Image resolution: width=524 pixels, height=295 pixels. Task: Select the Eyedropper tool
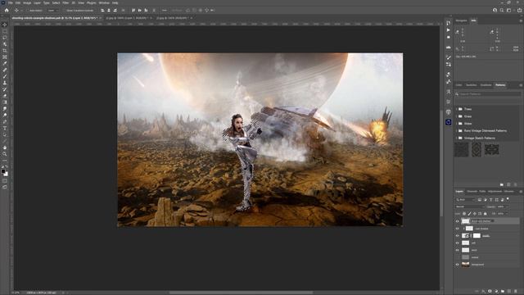pos(4,63)
